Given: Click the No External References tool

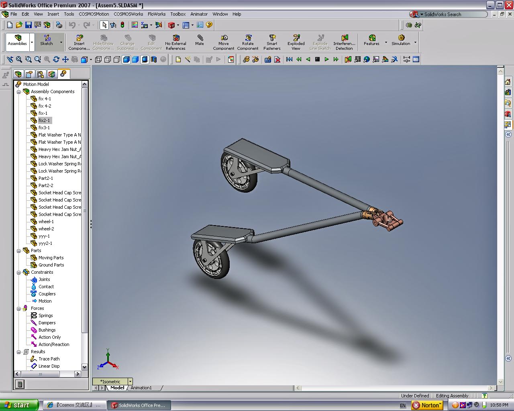Looking at the screenshot, I should click(175, 42).
